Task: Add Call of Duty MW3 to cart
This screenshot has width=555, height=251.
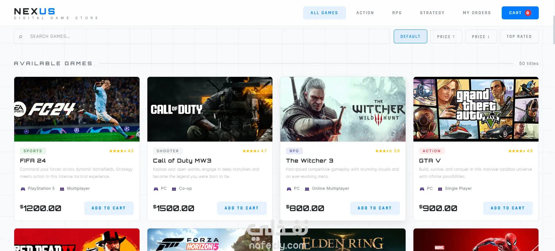Action: (242, 208)
